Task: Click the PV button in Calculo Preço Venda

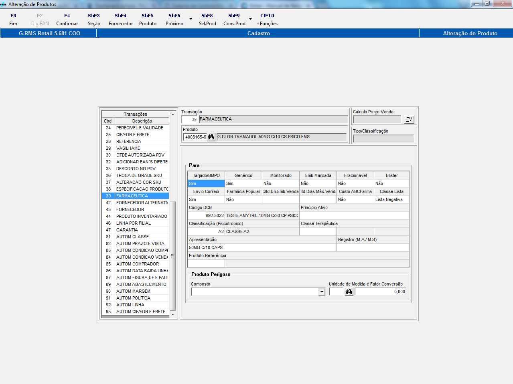Action: pyautogui.click(x=409, y=119)
